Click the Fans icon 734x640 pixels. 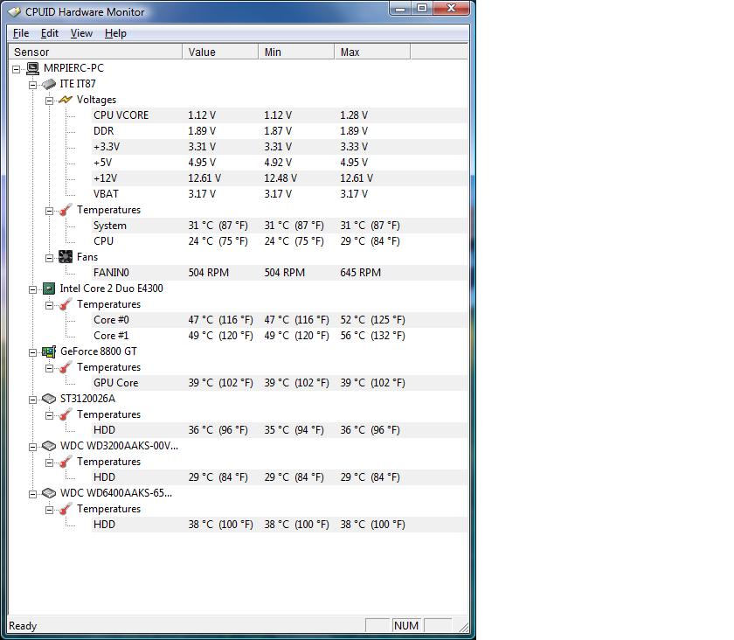(x=66, y=257)
